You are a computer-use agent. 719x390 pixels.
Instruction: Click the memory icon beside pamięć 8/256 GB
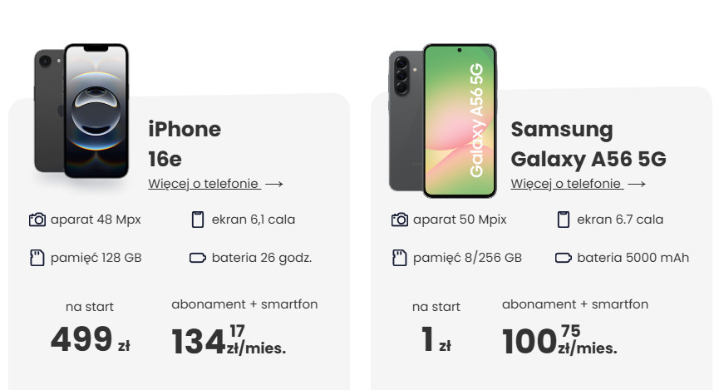(400, 258)
